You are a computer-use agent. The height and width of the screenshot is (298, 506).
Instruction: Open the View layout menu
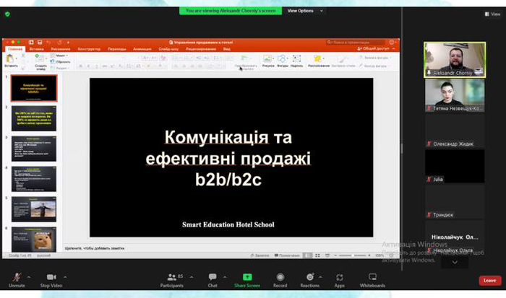[x=493, y=14]
